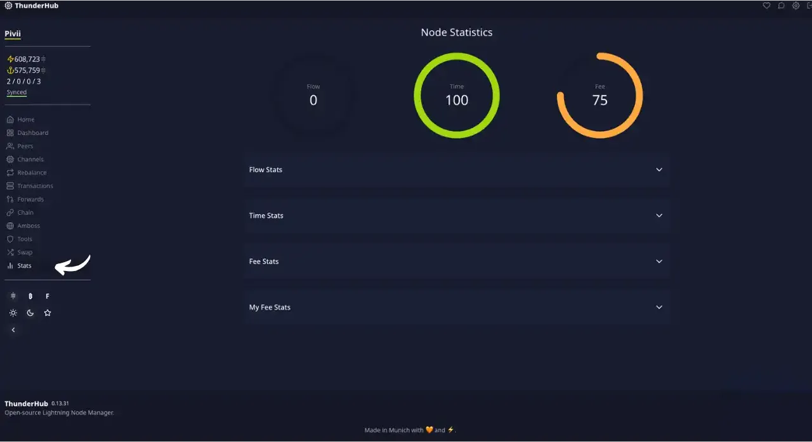Open the Rebalance page from the sidebar
Viewport: 812px width, 442px height.
[x=27, y=172]
